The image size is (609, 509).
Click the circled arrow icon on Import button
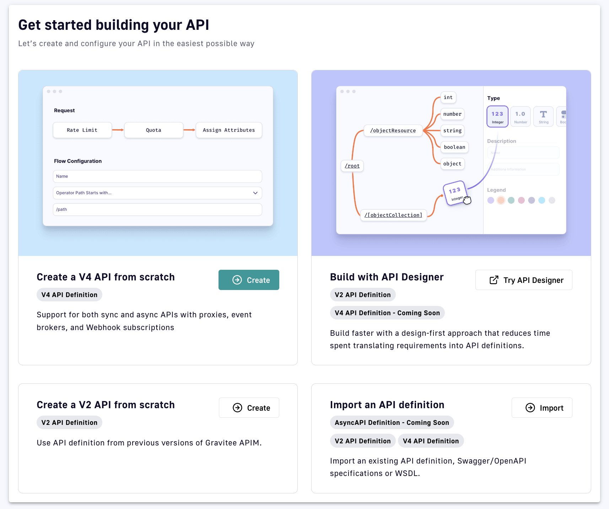(530, 408)
